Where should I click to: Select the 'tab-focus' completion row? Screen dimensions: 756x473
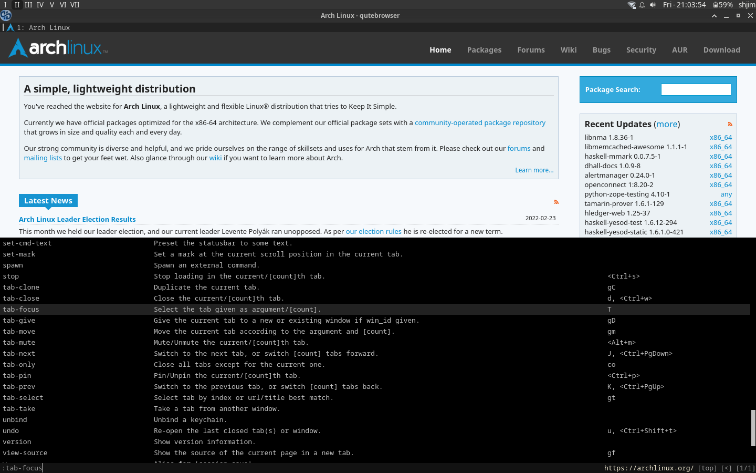tap(375, 309)
